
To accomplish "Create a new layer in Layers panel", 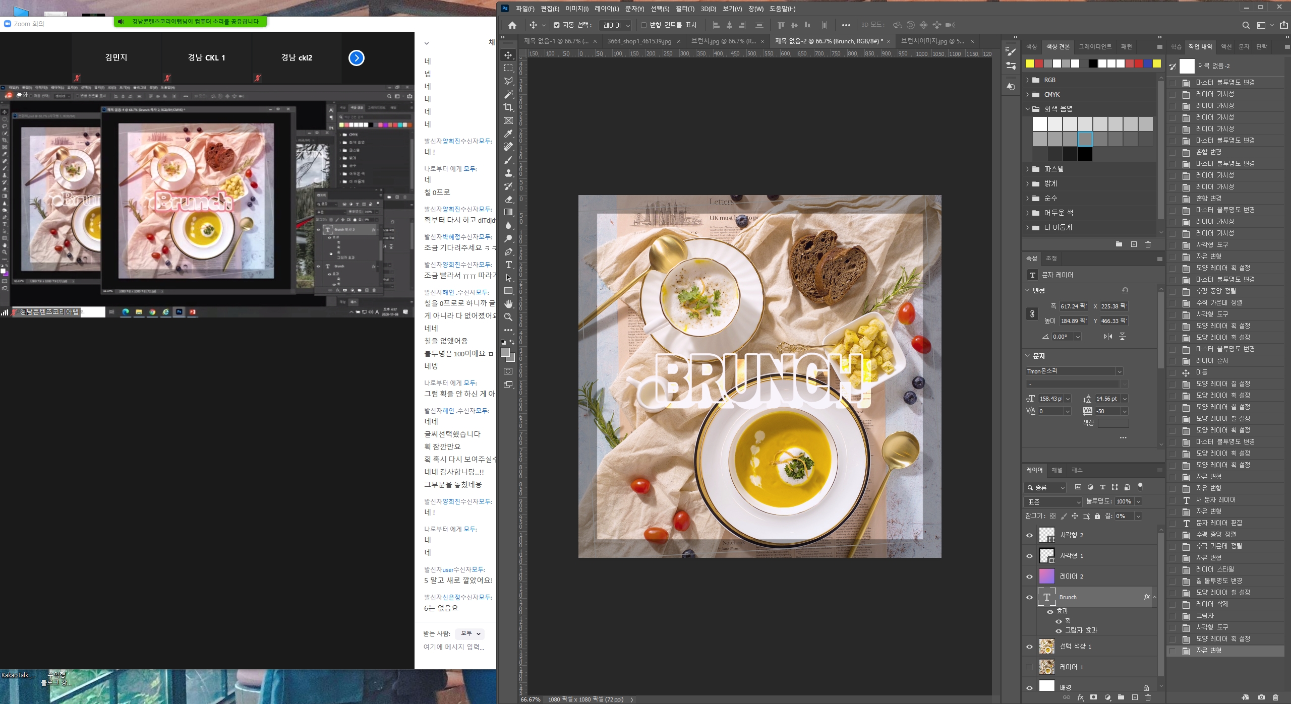I will [x=1135, y=697].
